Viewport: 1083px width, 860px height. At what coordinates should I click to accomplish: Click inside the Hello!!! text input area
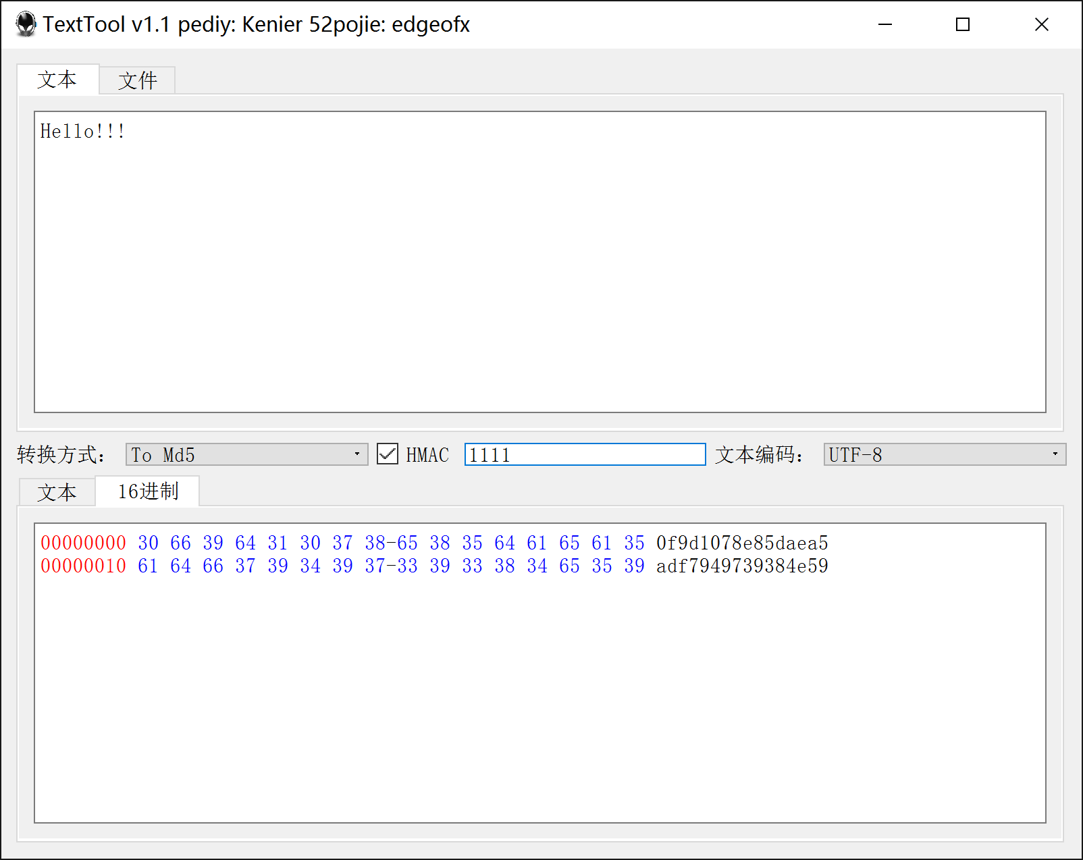tap(540, 262)
